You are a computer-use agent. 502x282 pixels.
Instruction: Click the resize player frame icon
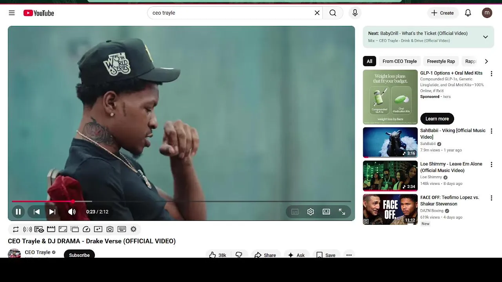tap(63, 229)
